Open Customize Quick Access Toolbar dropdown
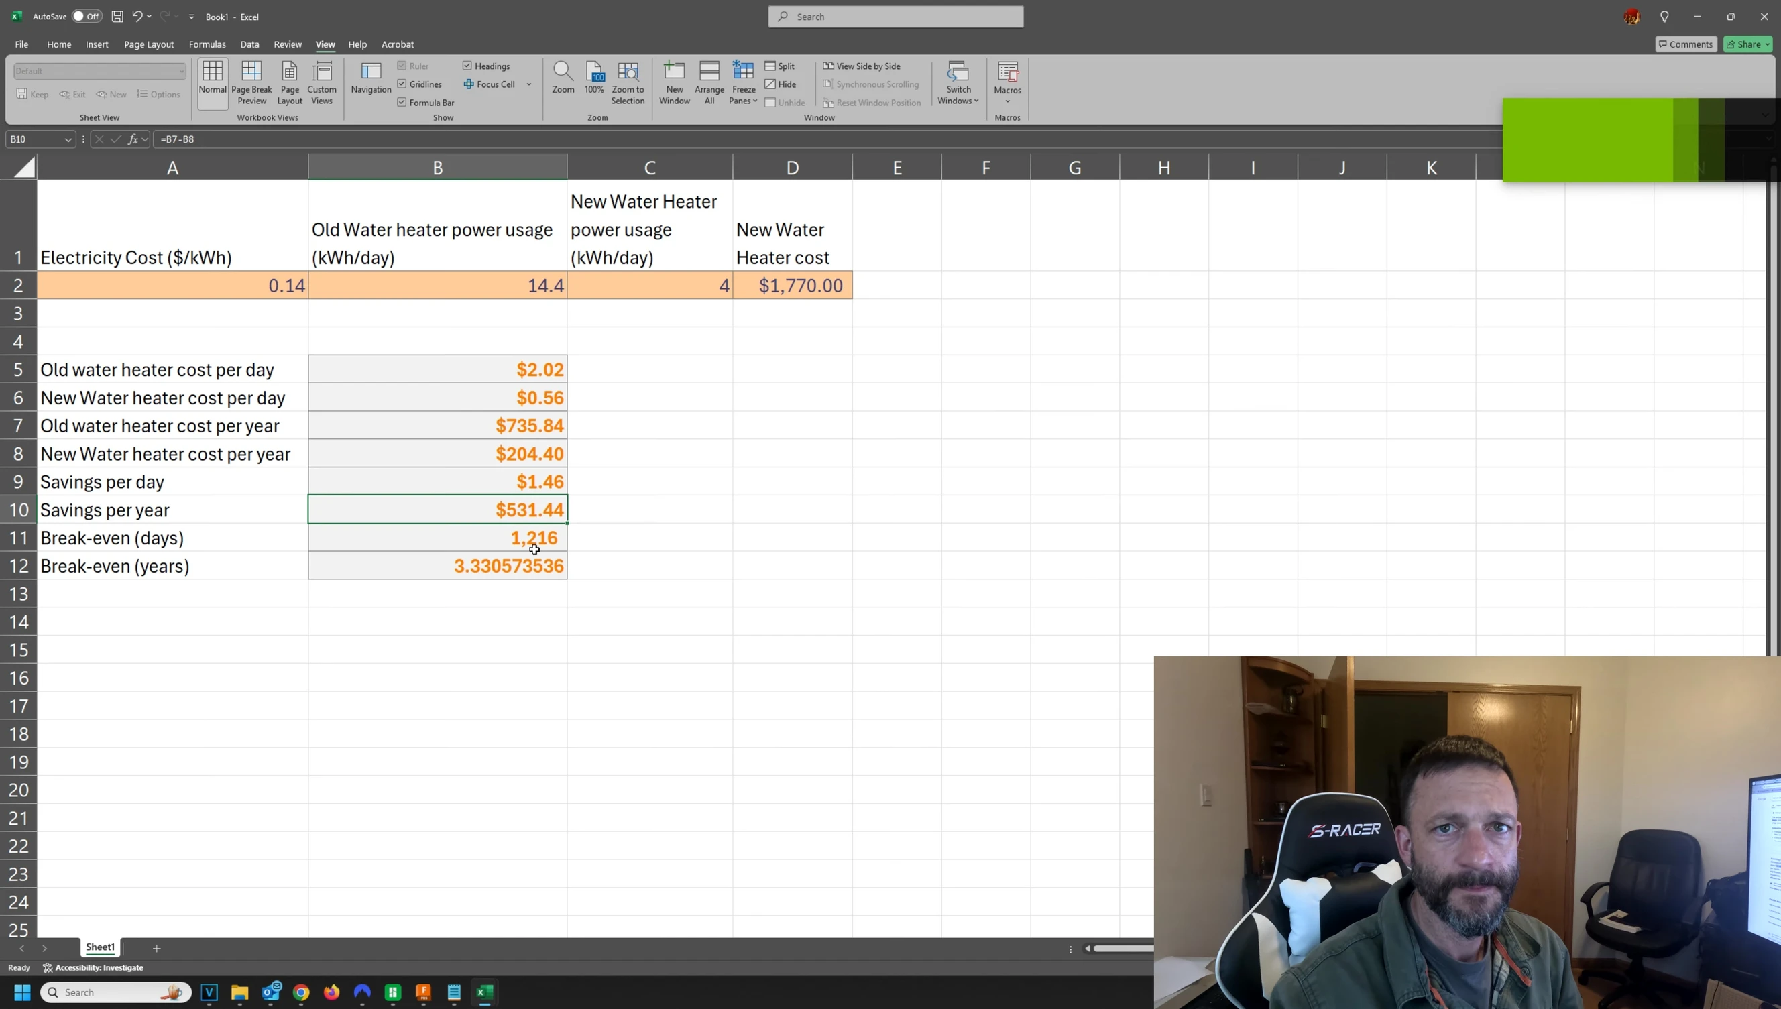 191,17
